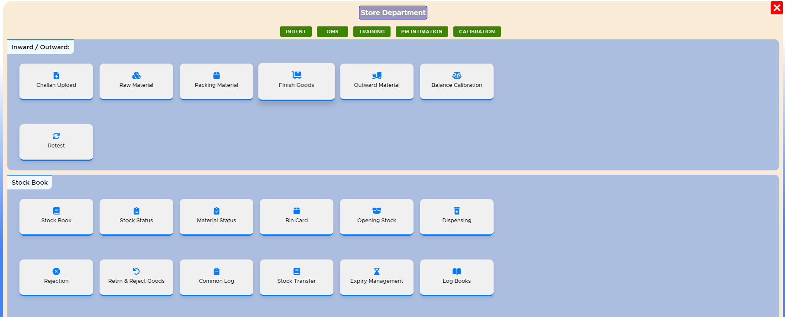785x317 pixels.
Task: Click the Outward Material truck icon
Action: 377,76
